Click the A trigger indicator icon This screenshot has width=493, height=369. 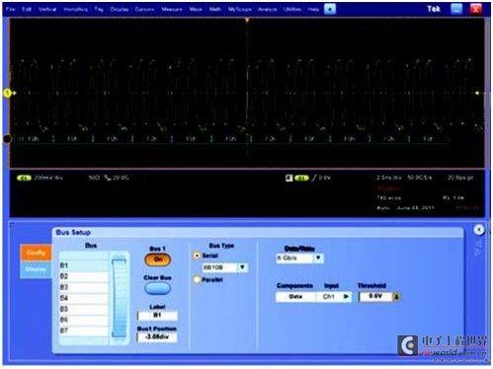pyautogui.click(x=288, y=178)
